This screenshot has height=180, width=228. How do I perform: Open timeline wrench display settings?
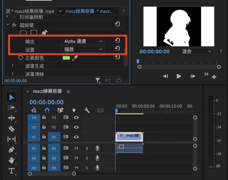87,110
